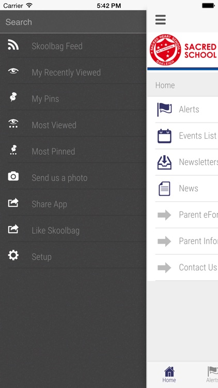Click the News document icon
This screenshot has height=388, width=218.
coord(164,188)
